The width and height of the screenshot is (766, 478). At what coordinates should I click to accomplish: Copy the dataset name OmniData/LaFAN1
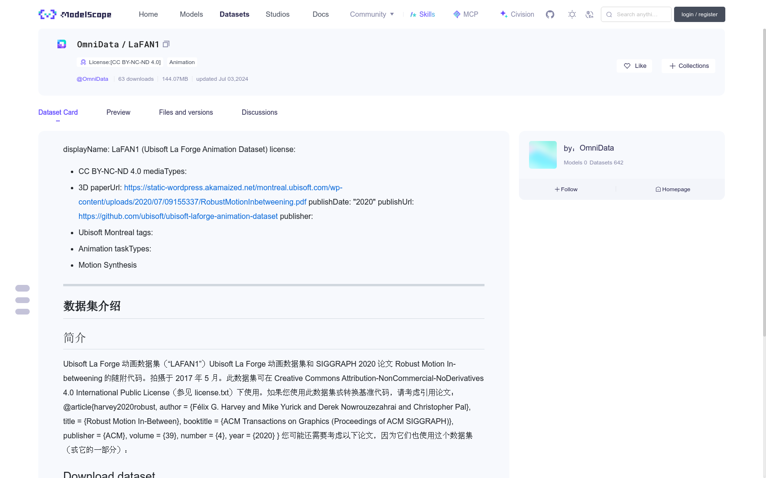[x=166, y=44]
